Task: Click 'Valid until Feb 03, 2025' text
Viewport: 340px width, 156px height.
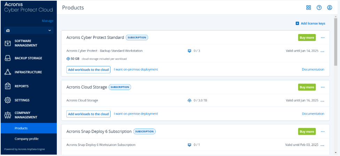Action: (x=302, y=145)
